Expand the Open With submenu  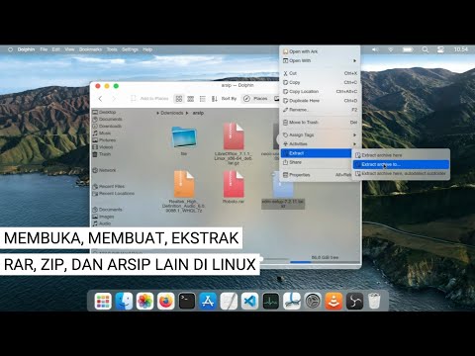pyautogui.click(x=319, y=60)
